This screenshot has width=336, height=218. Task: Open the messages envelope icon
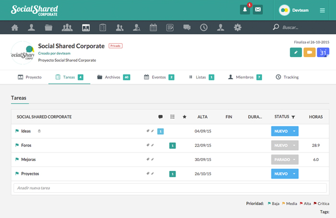(258, 10)
